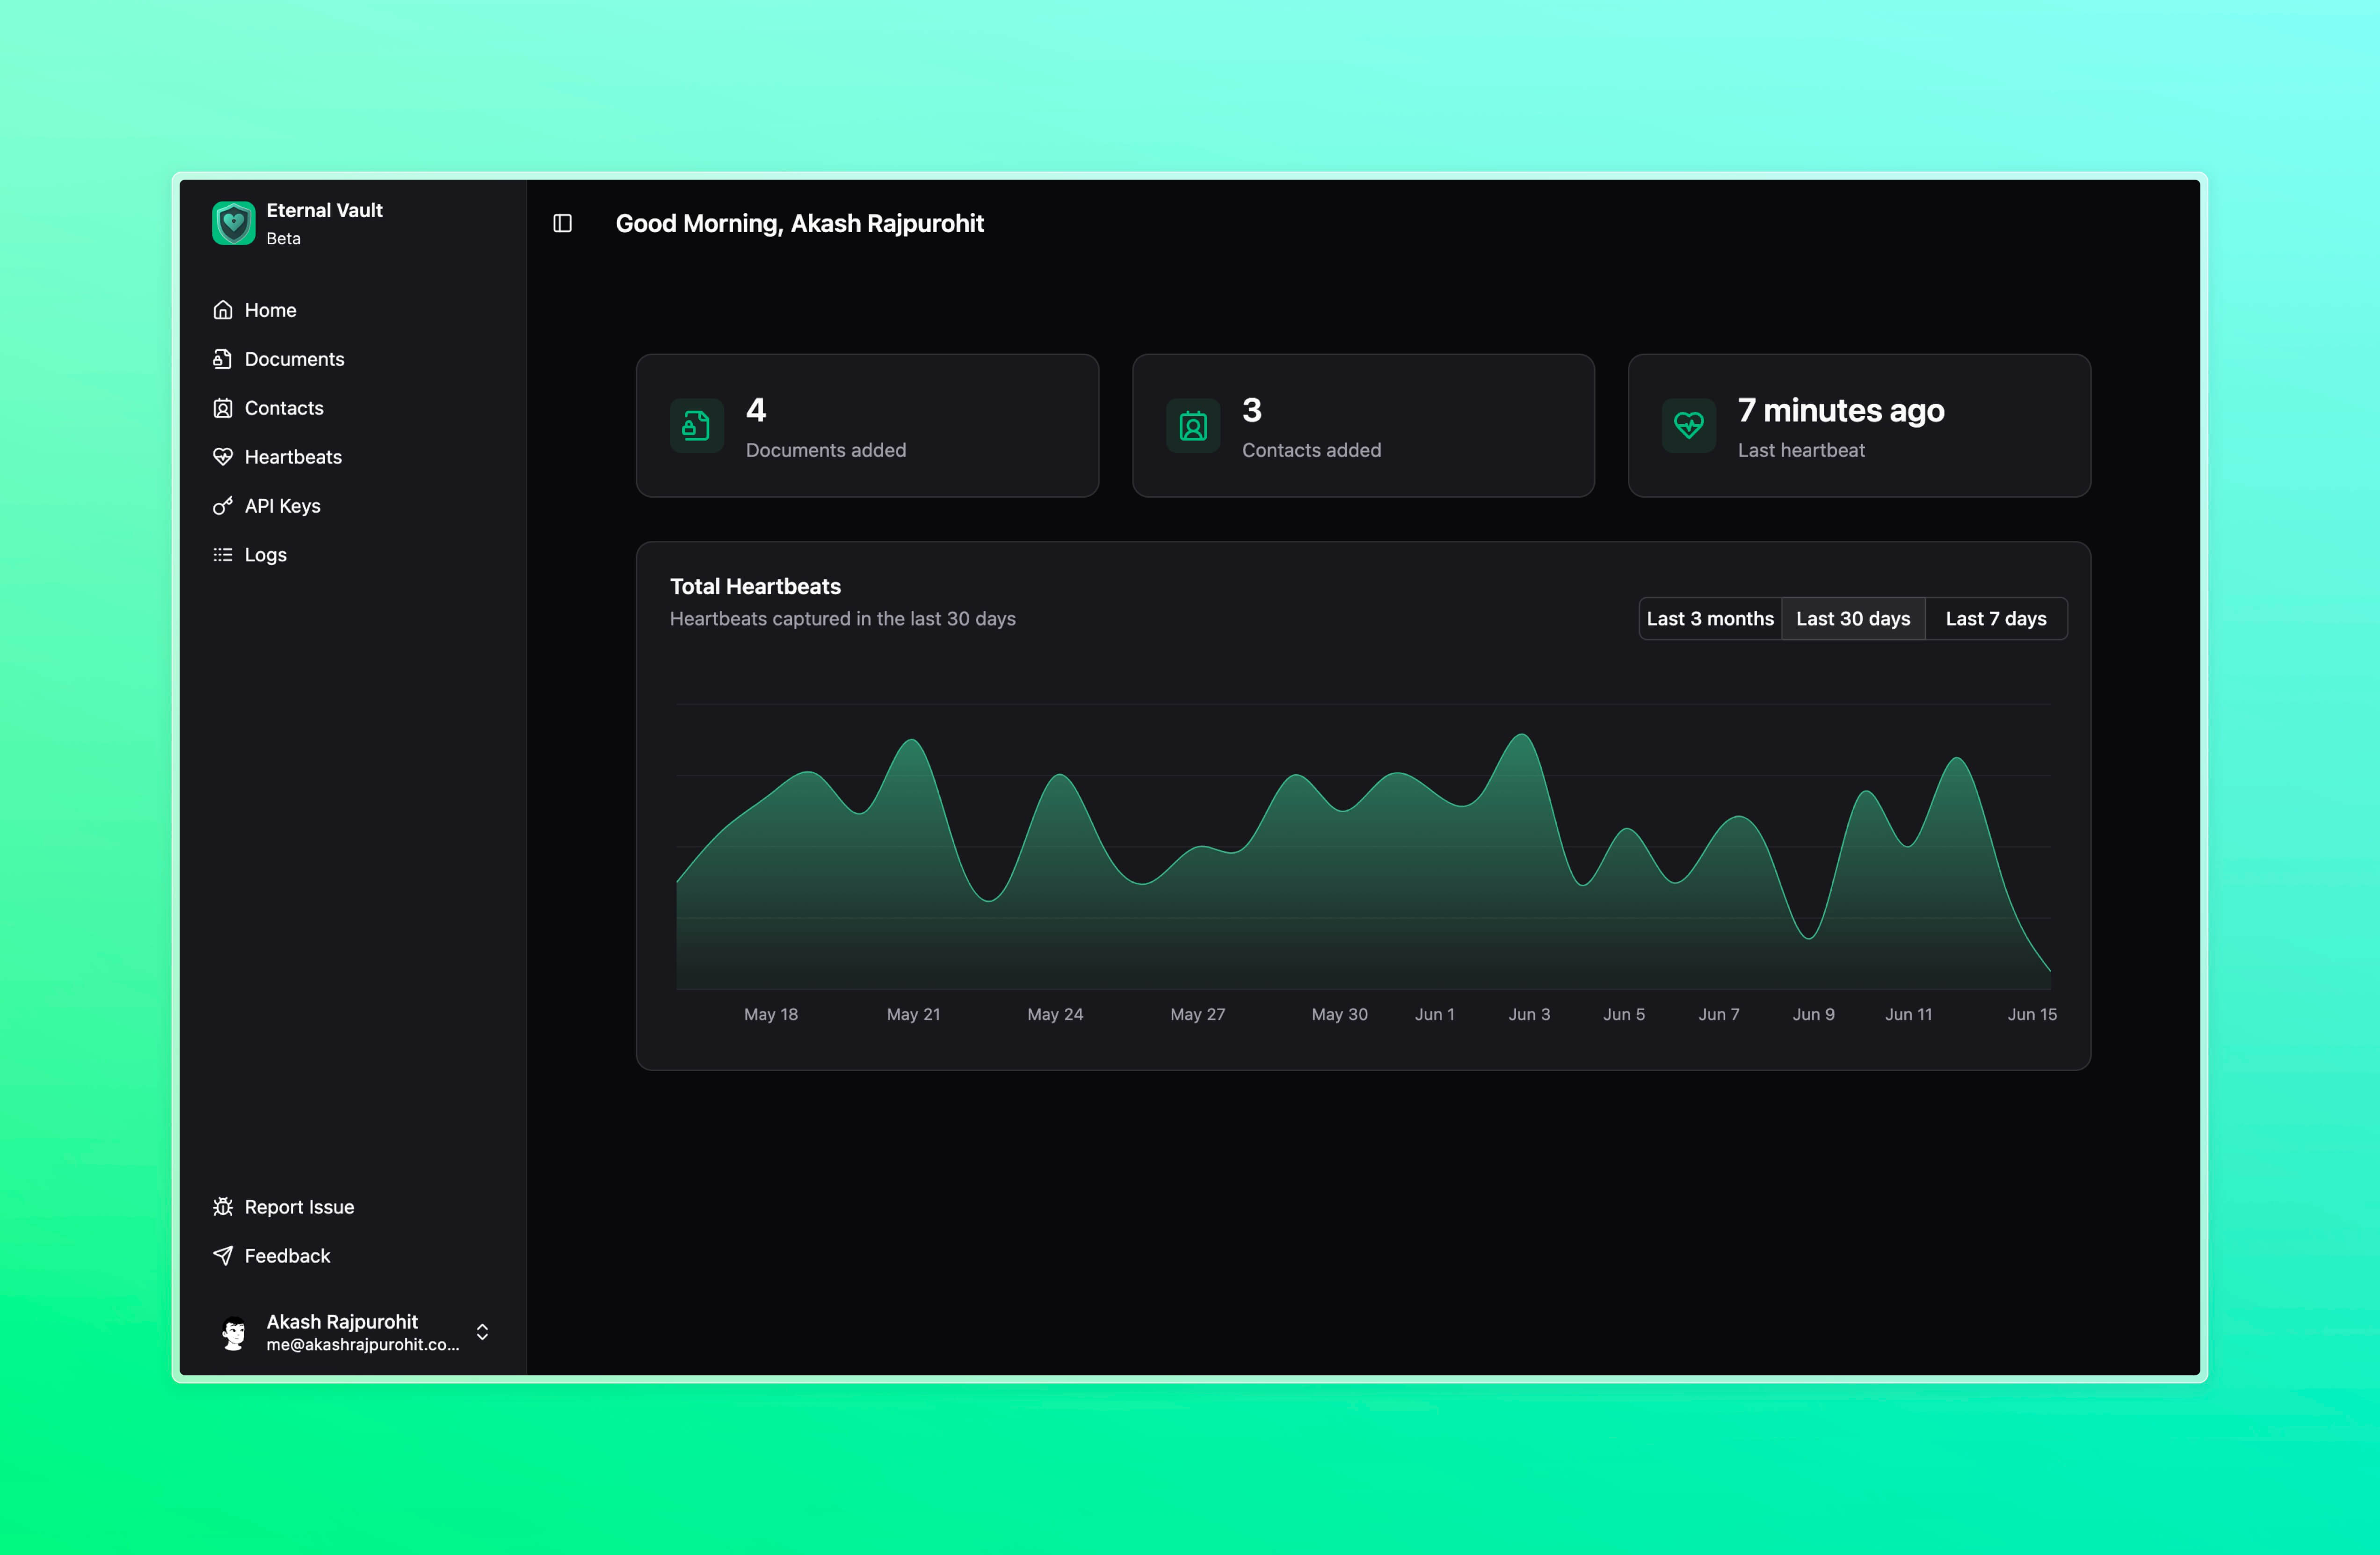The width and height of the screenshot is (2380, 1555).
Task: Click the green document icon in Documents added card
Action: pyautogui.click(x=696, y=426)
